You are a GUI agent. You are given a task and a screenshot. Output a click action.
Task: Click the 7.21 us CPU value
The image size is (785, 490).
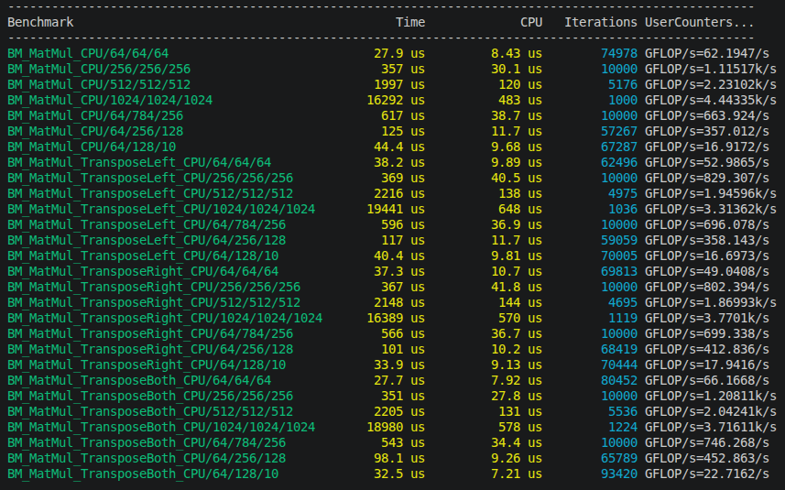coord(516,474)
